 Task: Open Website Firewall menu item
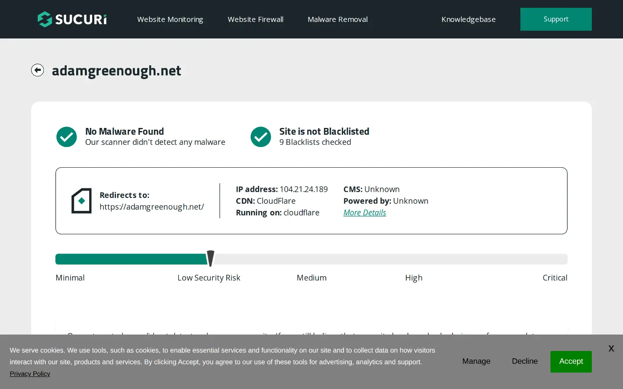[256, 19]
